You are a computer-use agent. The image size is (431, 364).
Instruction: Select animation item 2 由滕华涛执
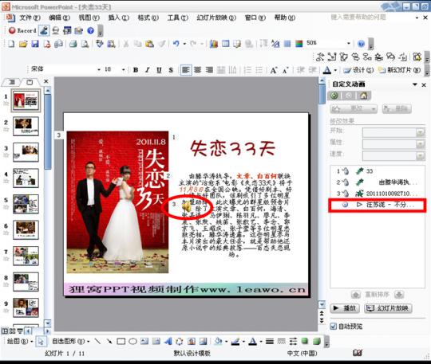pyautogui.click(x=378, y=182)
